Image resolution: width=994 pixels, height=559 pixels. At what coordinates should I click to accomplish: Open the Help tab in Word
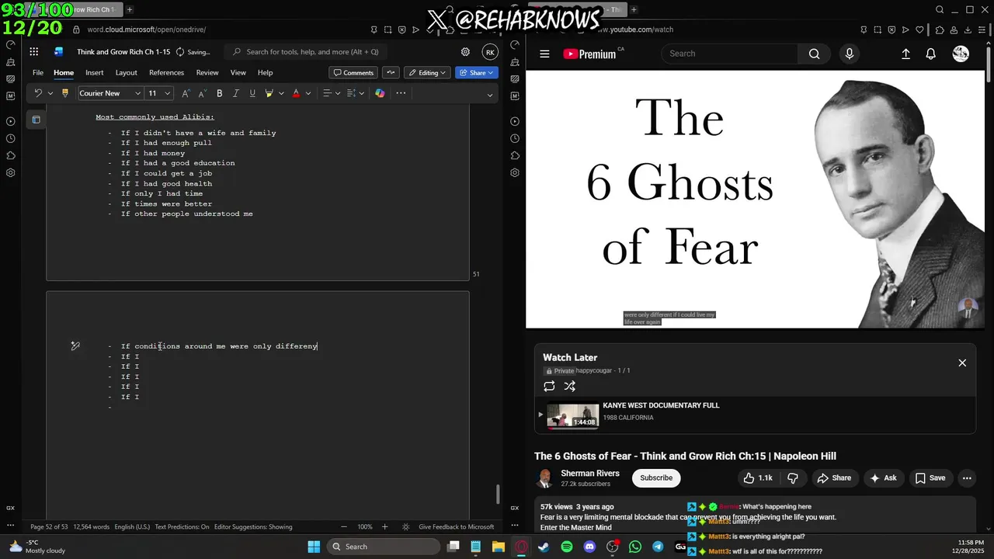coord(265,73)
